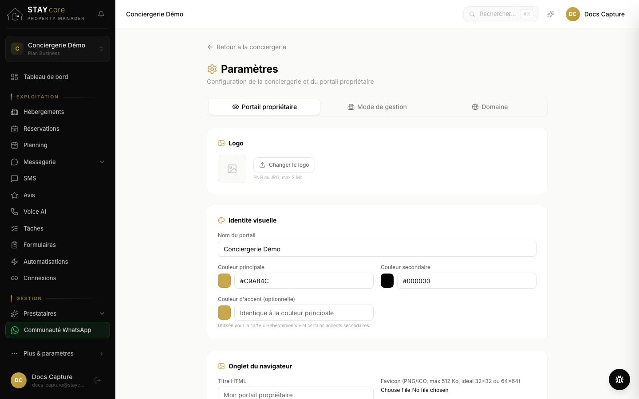This screenshot has width=639, height=399.
Task: Click the Titre HTML input field
Action: (x=296, y=394)
